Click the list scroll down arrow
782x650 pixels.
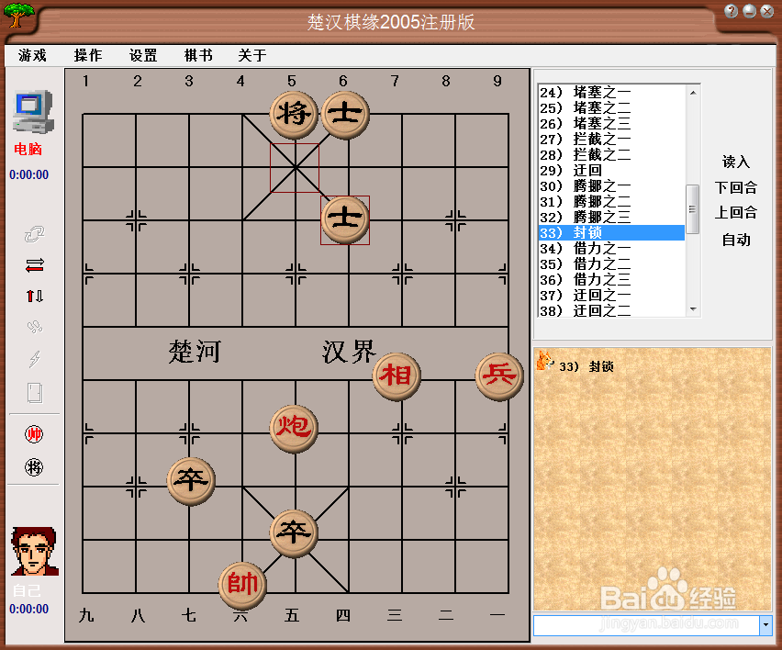point(693,309)
